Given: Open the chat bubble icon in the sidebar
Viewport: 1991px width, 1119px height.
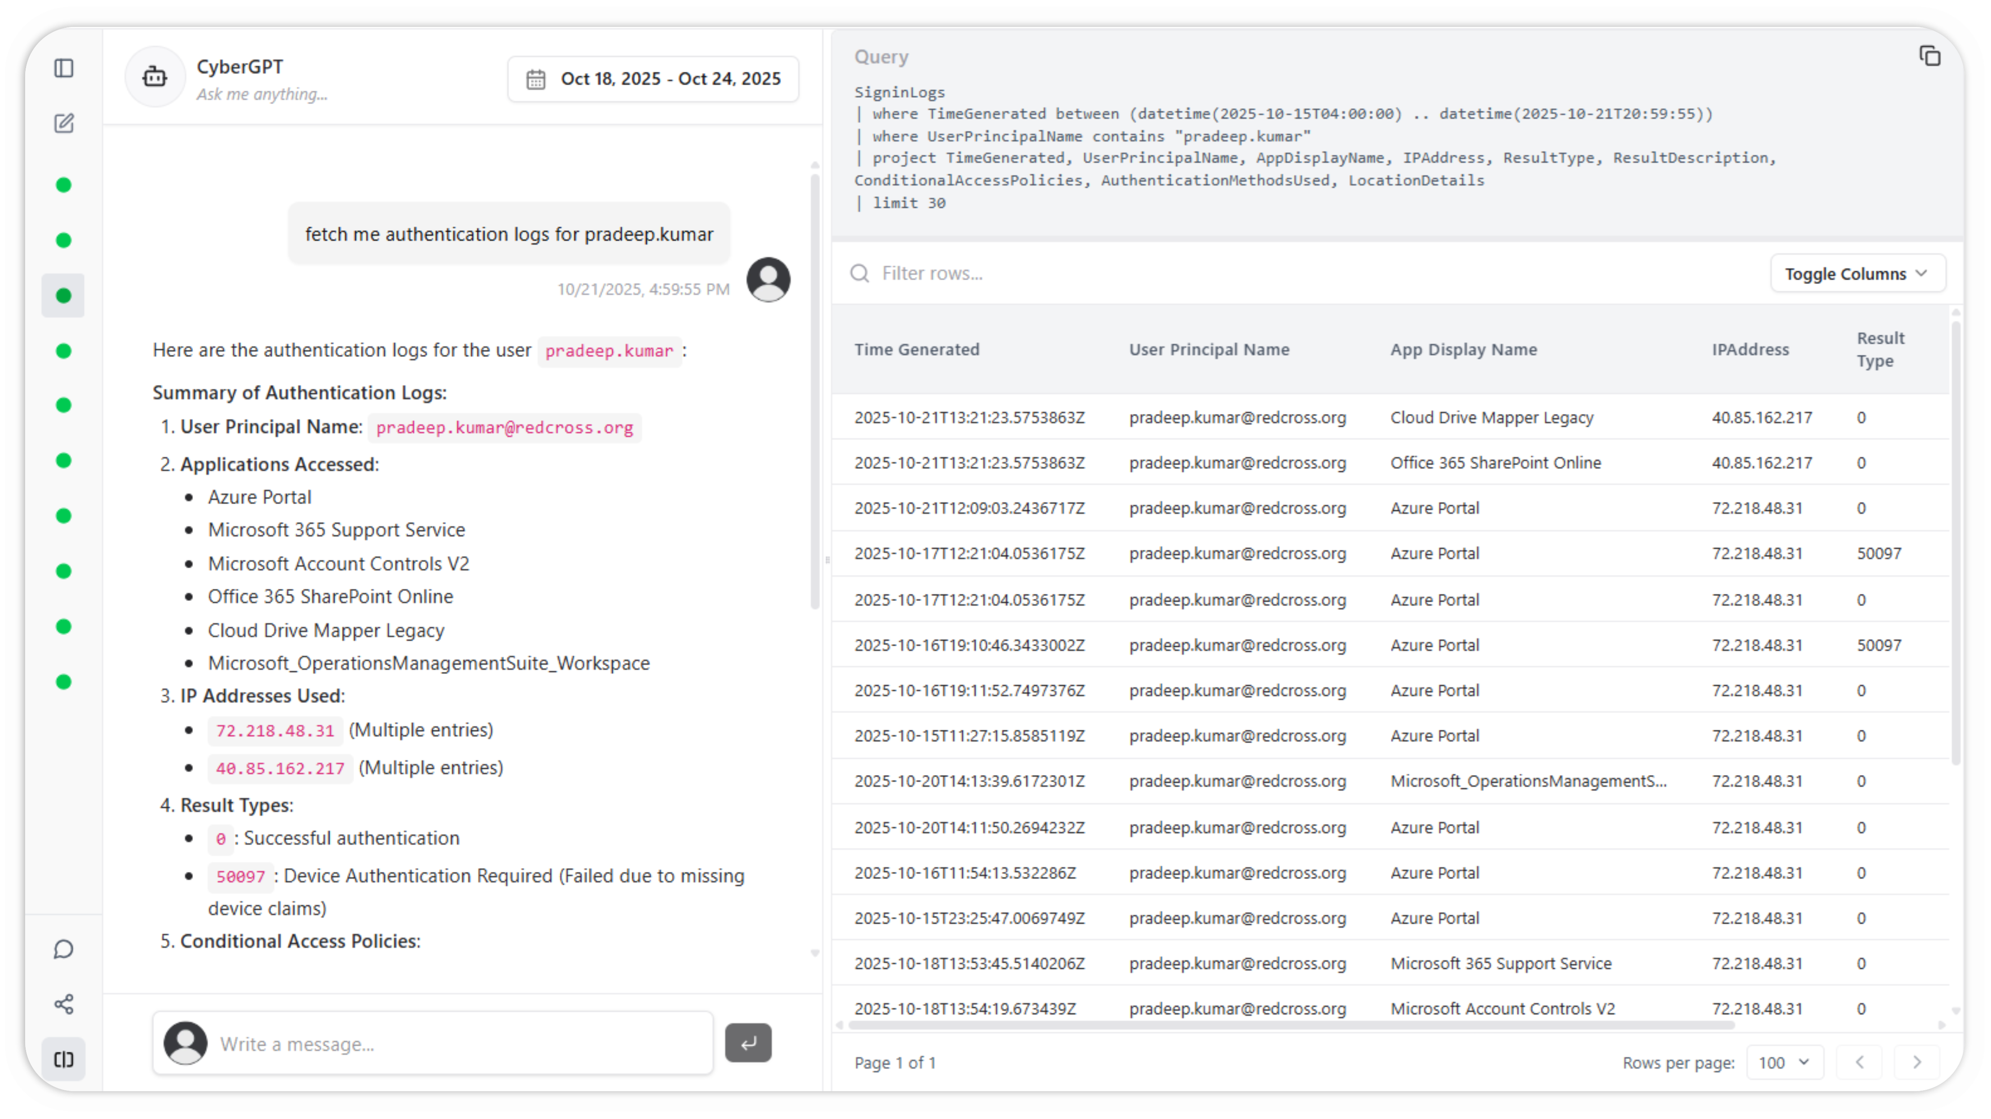Looking at the screenshot, I should coord(64,949).
